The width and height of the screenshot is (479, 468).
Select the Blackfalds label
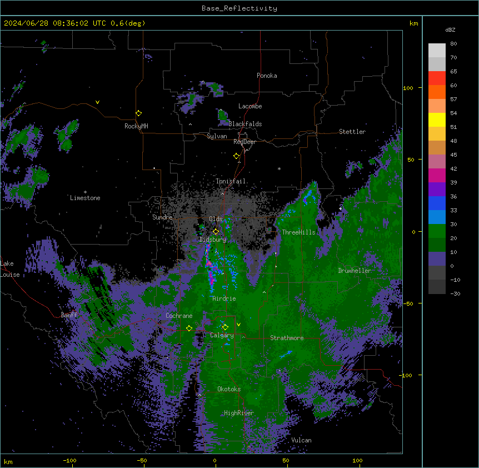point(245,124)
